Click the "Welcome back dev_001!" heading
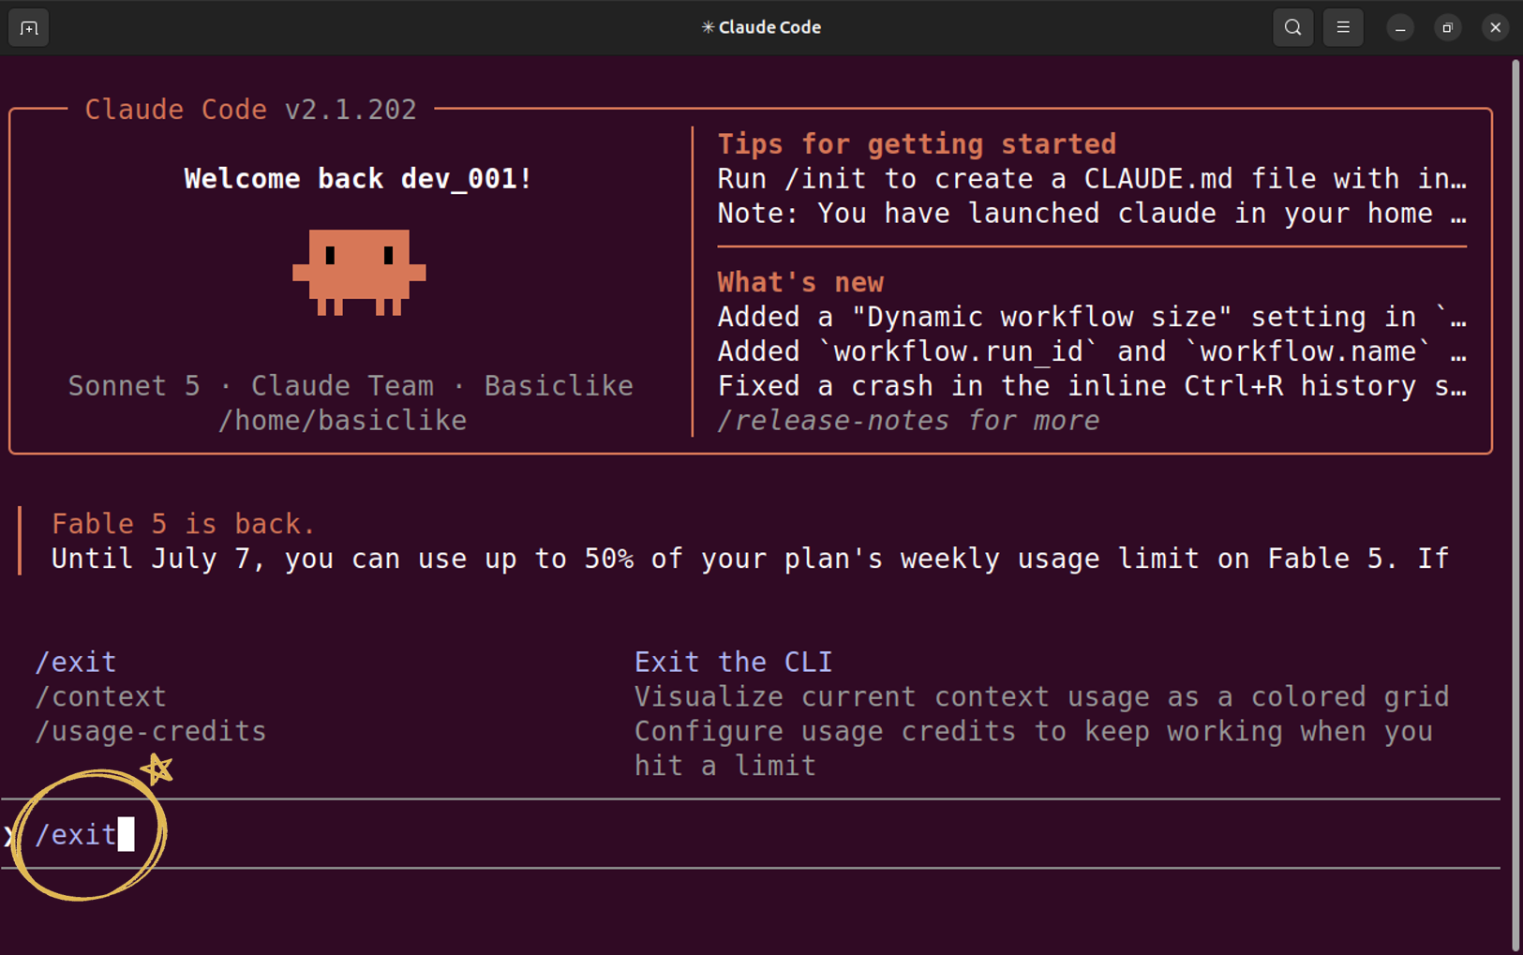Image resolution: width=1523 pixels, height=955 pixels. [x=358, y=178]
